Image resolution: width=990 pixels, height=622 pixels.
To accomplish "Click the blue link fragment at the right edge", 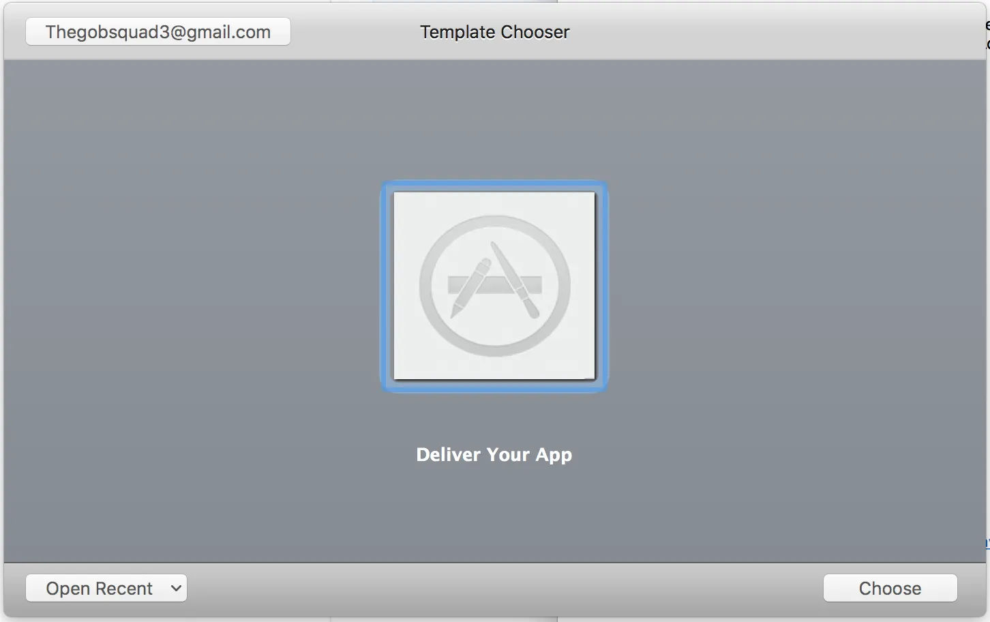I will (987, 544).
